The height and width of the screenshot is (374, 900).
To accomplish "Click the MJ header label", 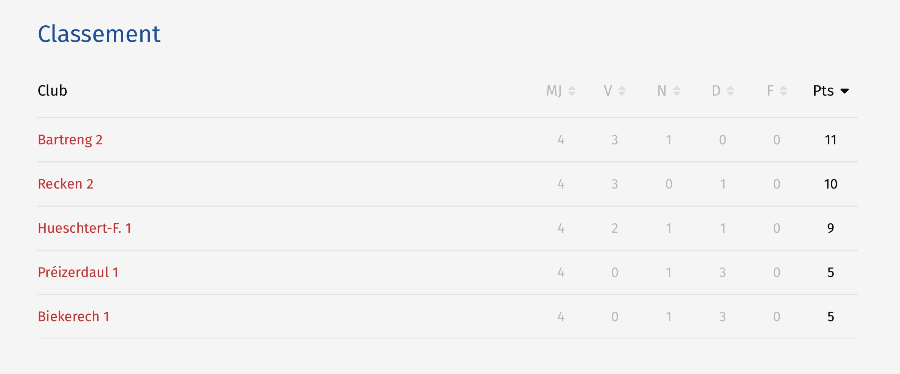I will (554, 91).
